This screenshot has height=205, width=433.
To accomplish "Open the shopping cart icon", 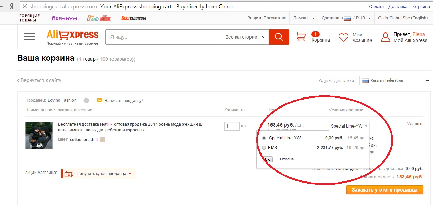I will click(301, 37).
